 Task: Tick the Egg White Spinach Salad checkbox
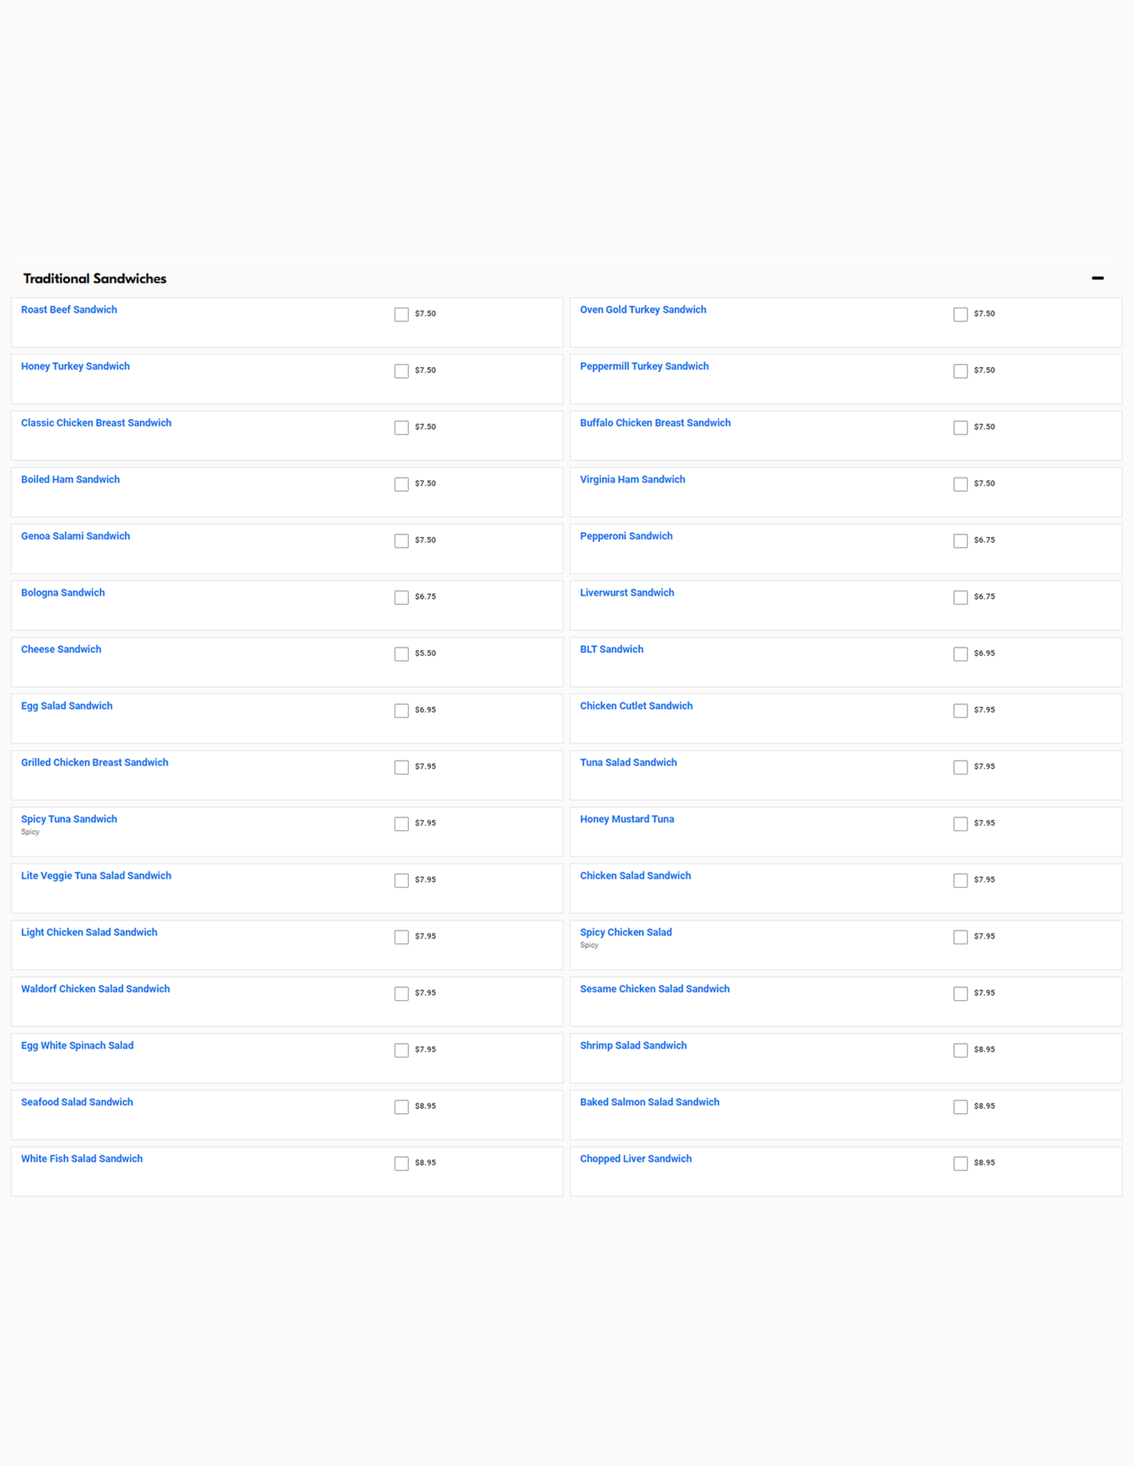coord(402,1050)
